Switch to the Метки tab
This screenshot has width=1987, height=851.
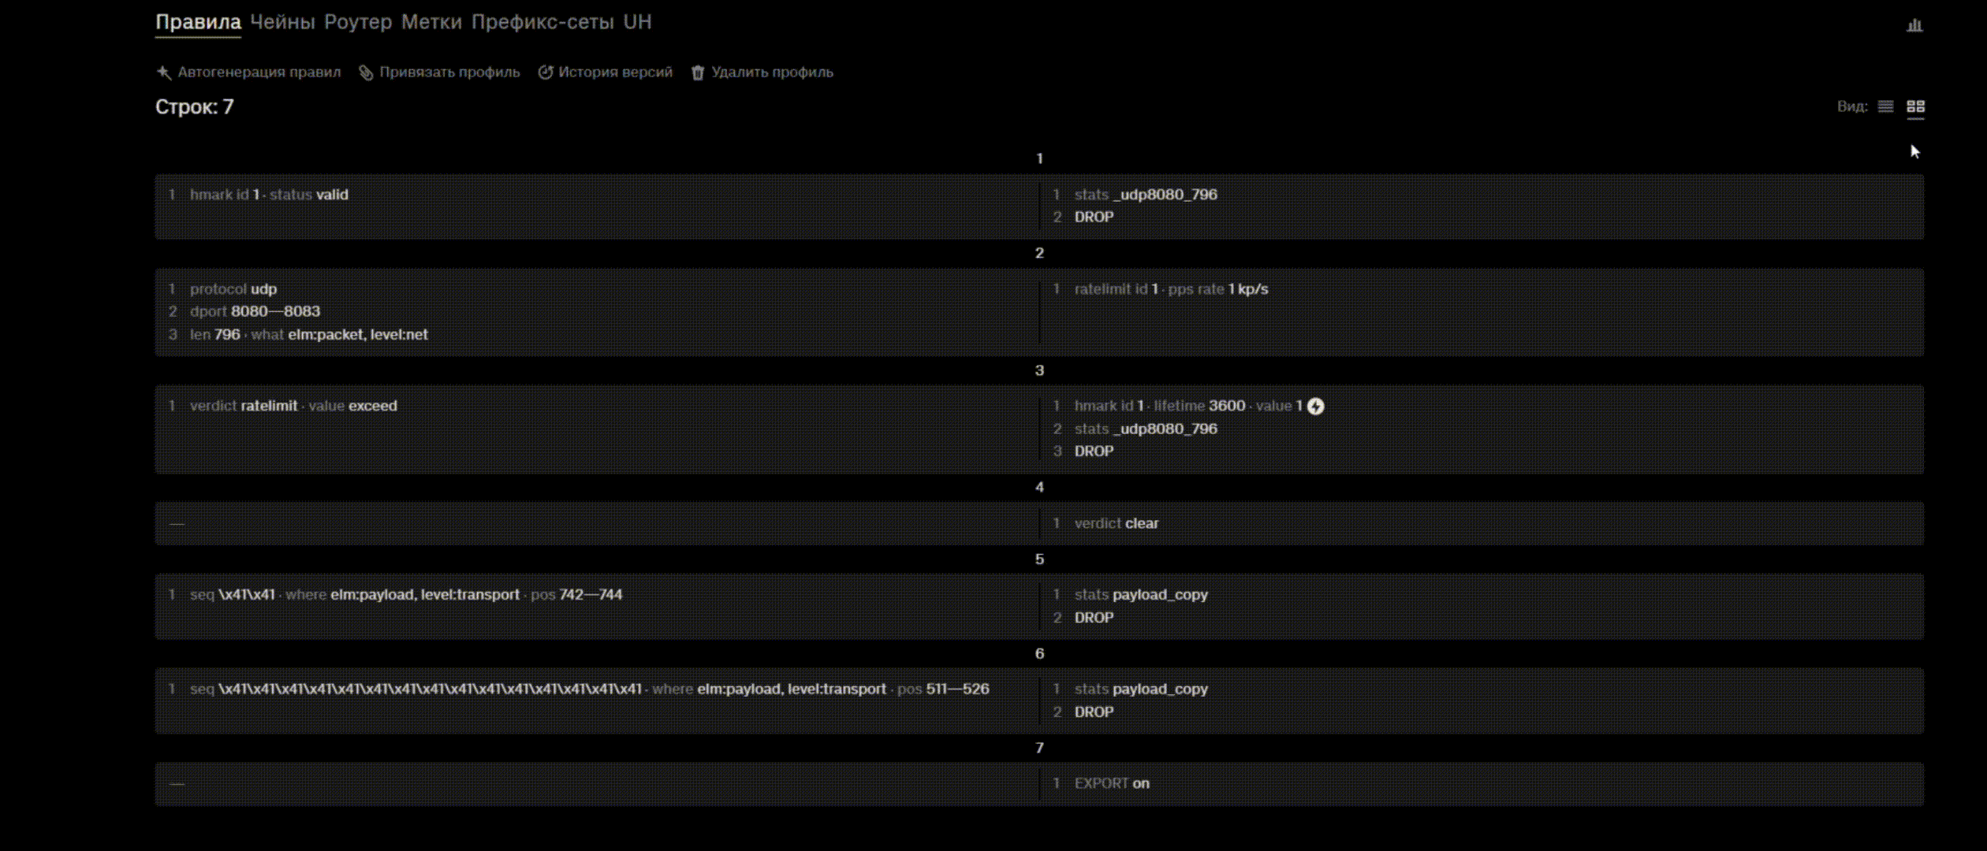point(431,22)
